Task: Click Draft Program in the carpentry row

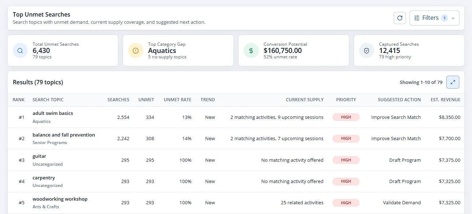Action: coord(405,181)
